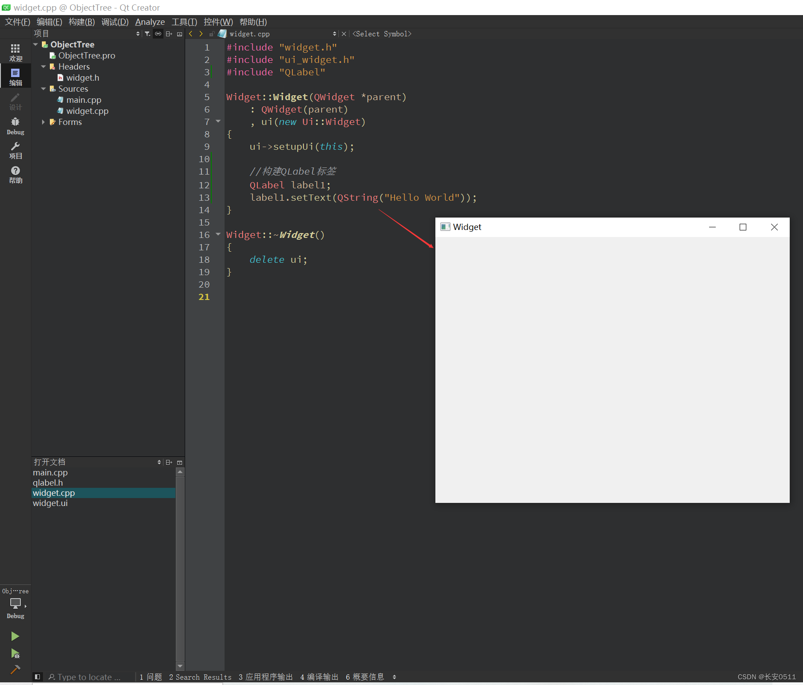Screen dimensions: 803x685
Task: Minimize the Widget application window
Action: tap(712, 227)
